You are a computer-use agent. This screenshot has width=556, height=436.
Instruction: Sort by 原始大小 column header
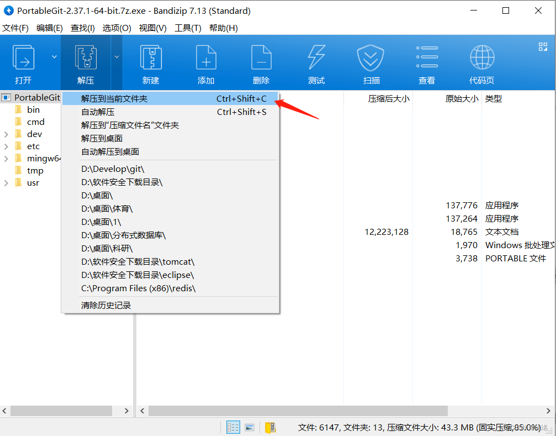click(x=462, y=98)
